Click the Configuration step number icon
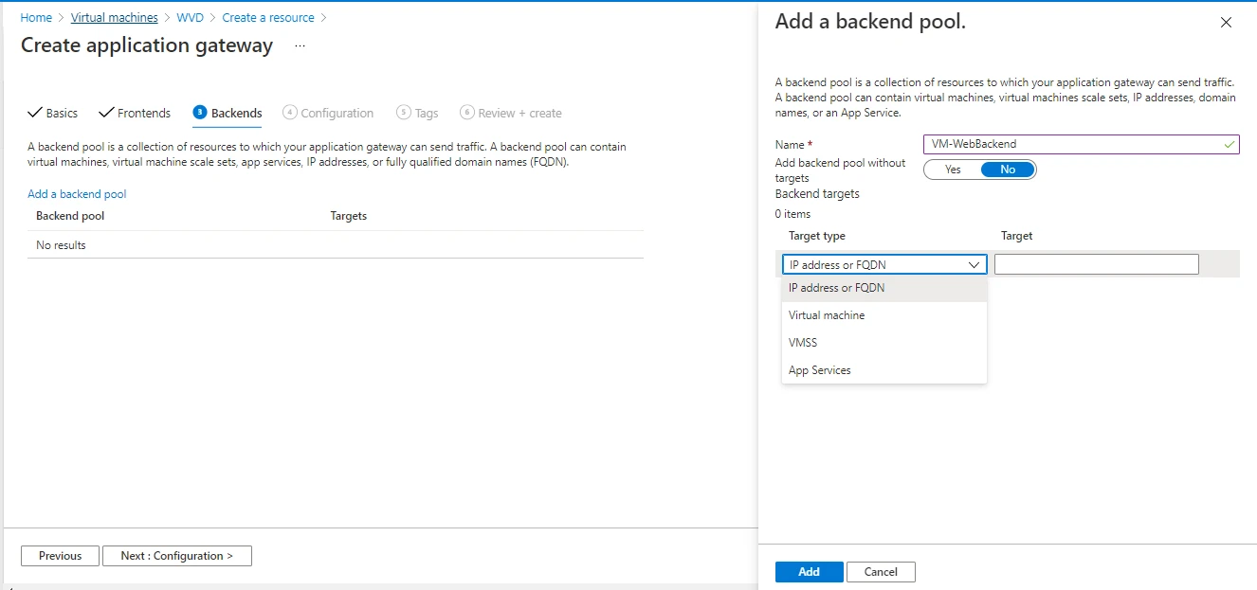The height and width of the screenshot is (590, 1257). pos(290,113)
